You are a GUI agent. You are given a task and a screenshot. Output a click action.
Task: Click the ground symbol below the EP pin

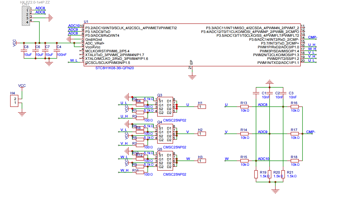pos(192,77)
